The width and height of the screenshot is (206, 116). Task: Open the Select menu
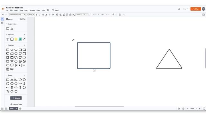[16, 10]
